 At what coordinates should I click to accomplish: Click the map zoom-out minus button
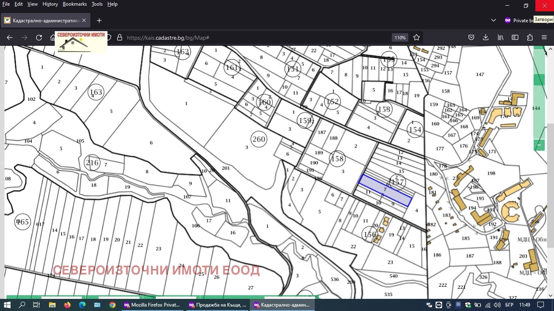point(539,145)
